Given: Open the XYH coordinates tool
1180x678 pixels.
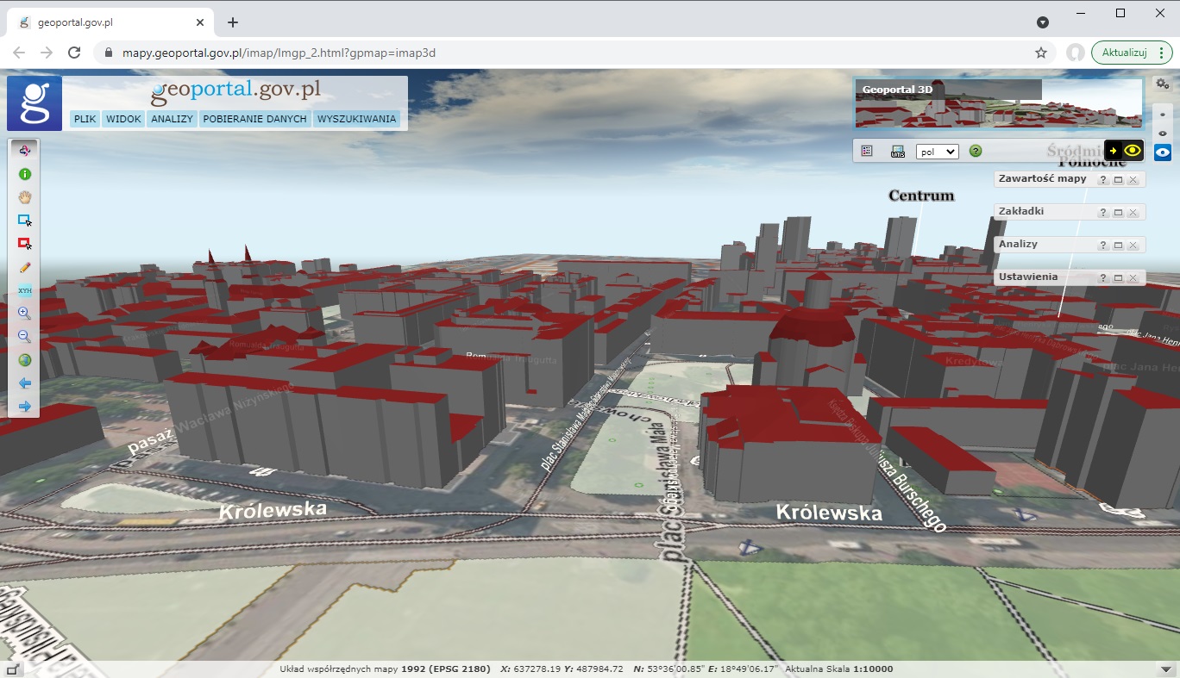Looking at the screenshot, I should [x=24, y=290].
